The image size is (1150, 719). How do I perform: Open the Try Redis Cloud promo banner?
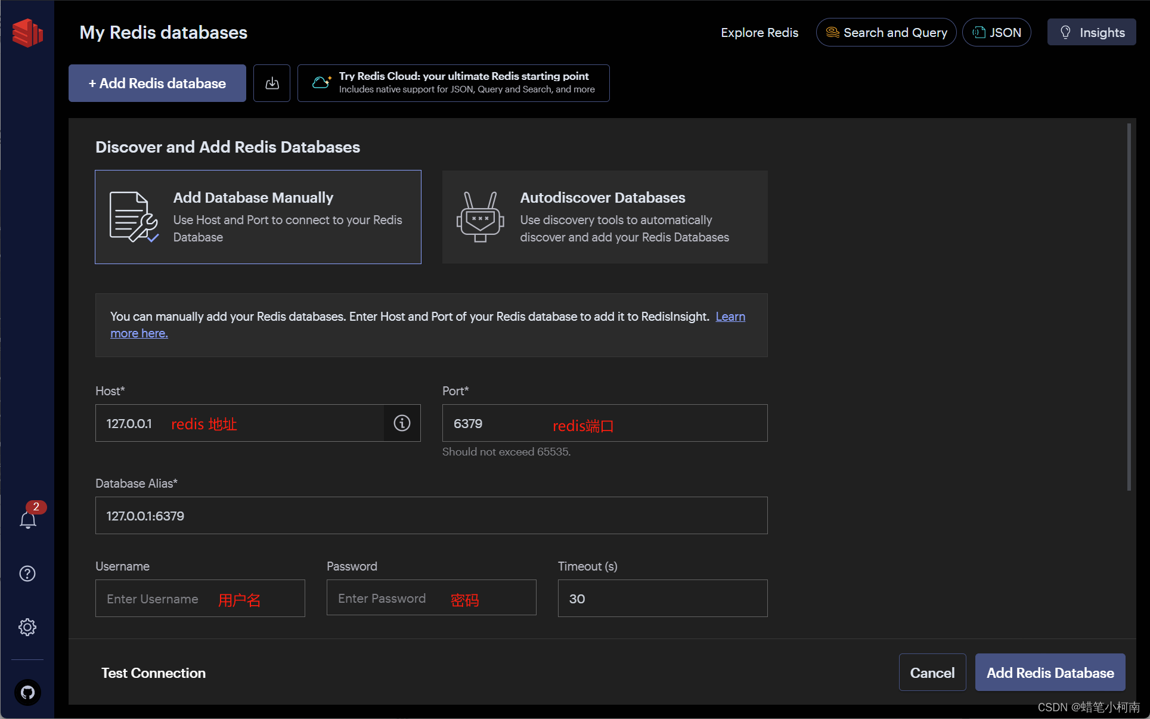coord(454,83)
